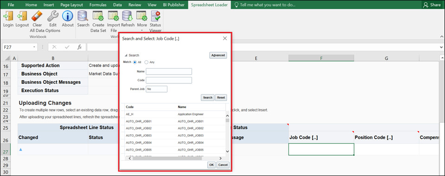This screenshot has height=176, width=445.
Task: Select the AUTO_GHR_JOB03 code row
Action: coord(175,135)
